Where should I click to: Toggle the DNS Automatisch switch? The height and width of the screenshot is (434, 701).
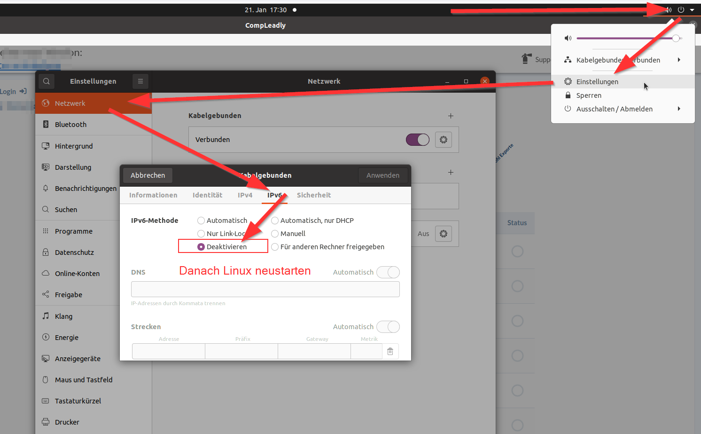388,272
